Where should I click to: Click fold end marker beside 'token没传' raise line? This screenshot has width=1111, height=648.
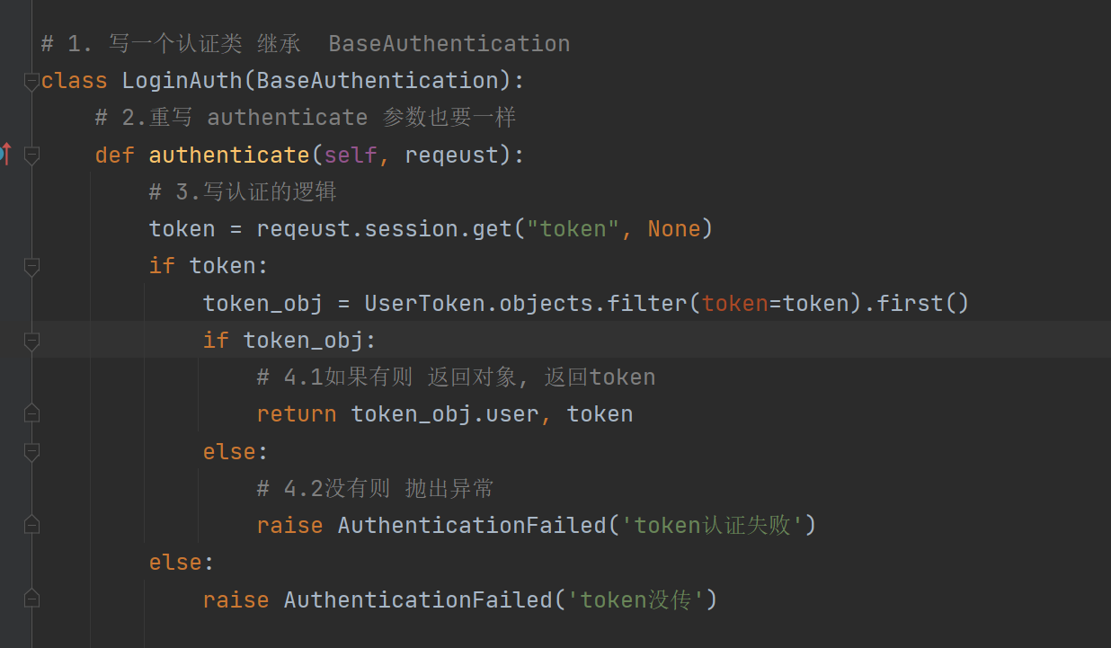pyautogui.click(x=31, y=599)
